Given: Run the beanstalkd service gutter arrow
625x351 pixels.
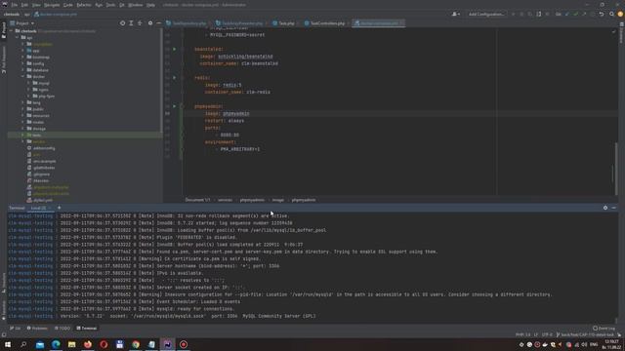Looking at the screenshot, I should (x=174, y=49).
